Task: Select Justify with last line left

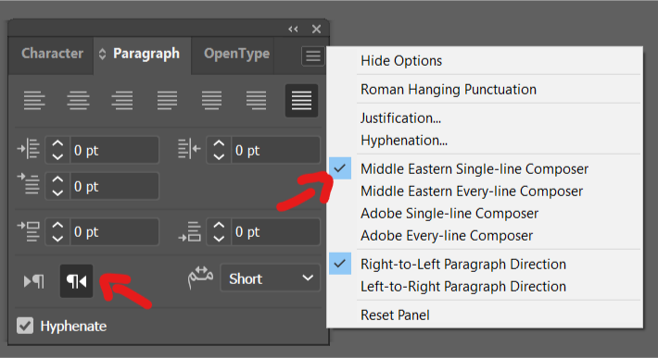Action: click(x=167, y=101)
